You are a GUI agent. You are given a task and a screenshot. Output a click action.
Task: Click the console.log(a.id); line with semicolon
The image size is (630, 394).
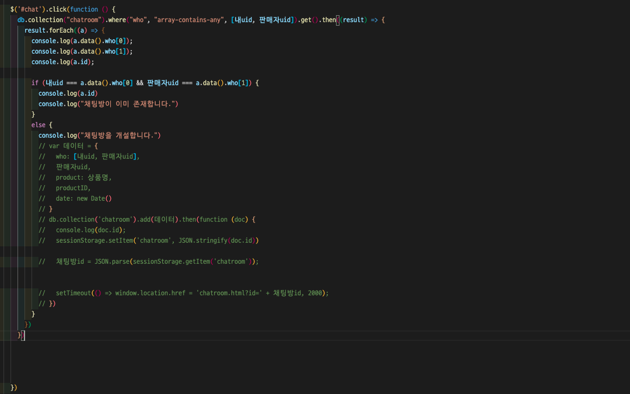click(x=62, y=62)
